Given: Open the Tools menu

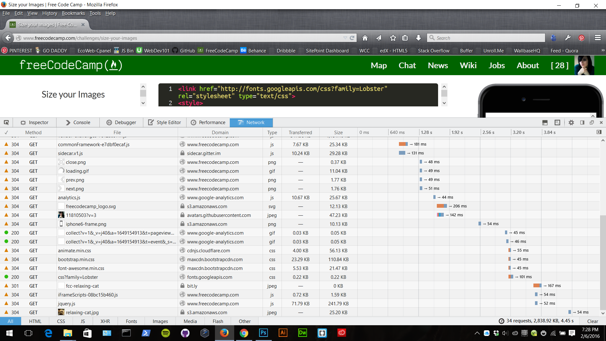Looking at the screenshot, I should click(95, 13).
